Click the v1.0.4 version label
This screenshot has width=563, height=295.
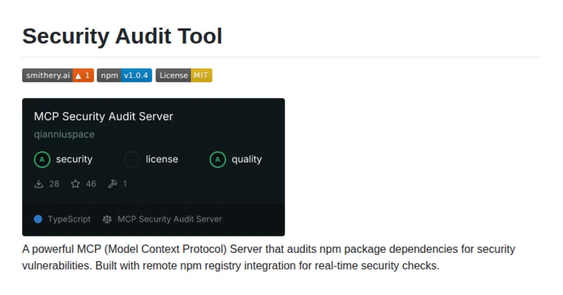coord(137,75)
